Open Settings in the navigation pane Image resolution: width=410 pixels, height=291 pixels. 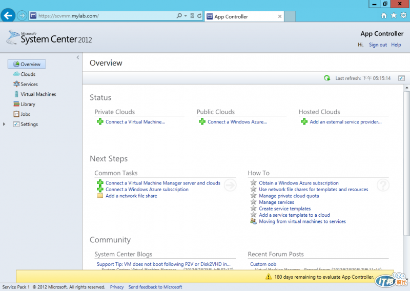pyautogui.click(x=29, y=124)
